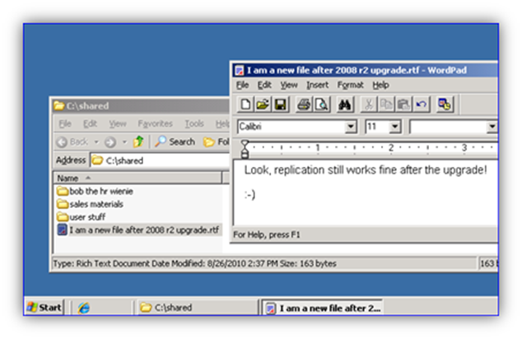Click the folder icon in C:\shared title bar
Image resolution: width=522 pixels, height=339 pixels.
pos(59,106)
